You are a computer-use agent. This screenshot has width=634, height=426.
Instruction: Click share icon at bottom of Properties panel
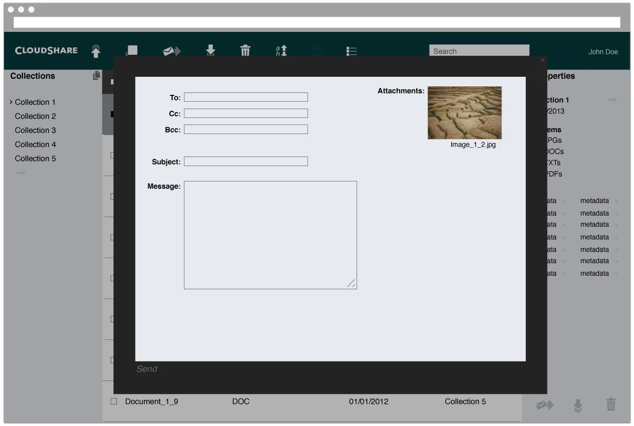[544, 405]
